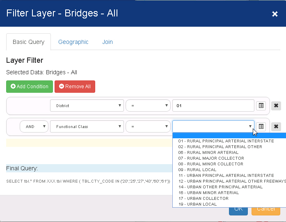The height and width of the screenshot is (222, 286).
Task: Open the AND logical operator dropdown
Action: coord(34,127)
